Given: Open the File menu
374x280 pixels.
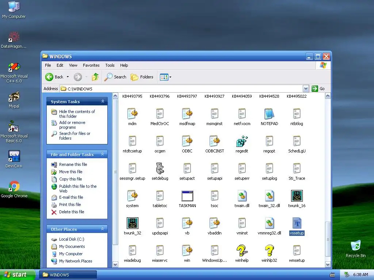Looking at the screenshot, I should [48, 65].
